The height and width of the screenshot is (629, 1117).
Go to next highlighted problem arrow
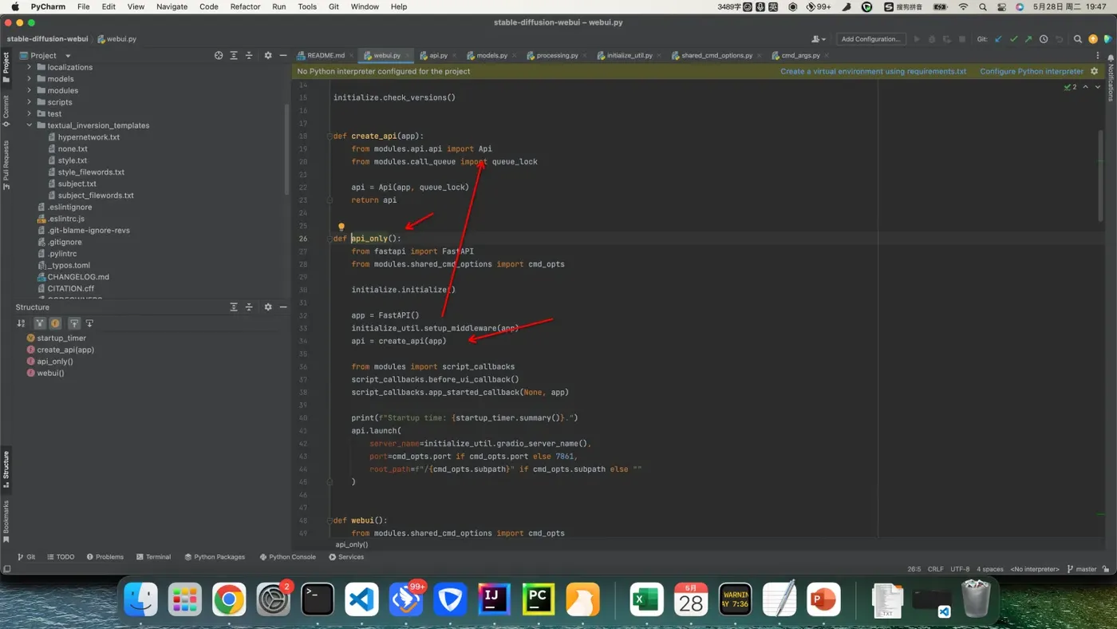pyautogui.click(x=1098, y=86)
